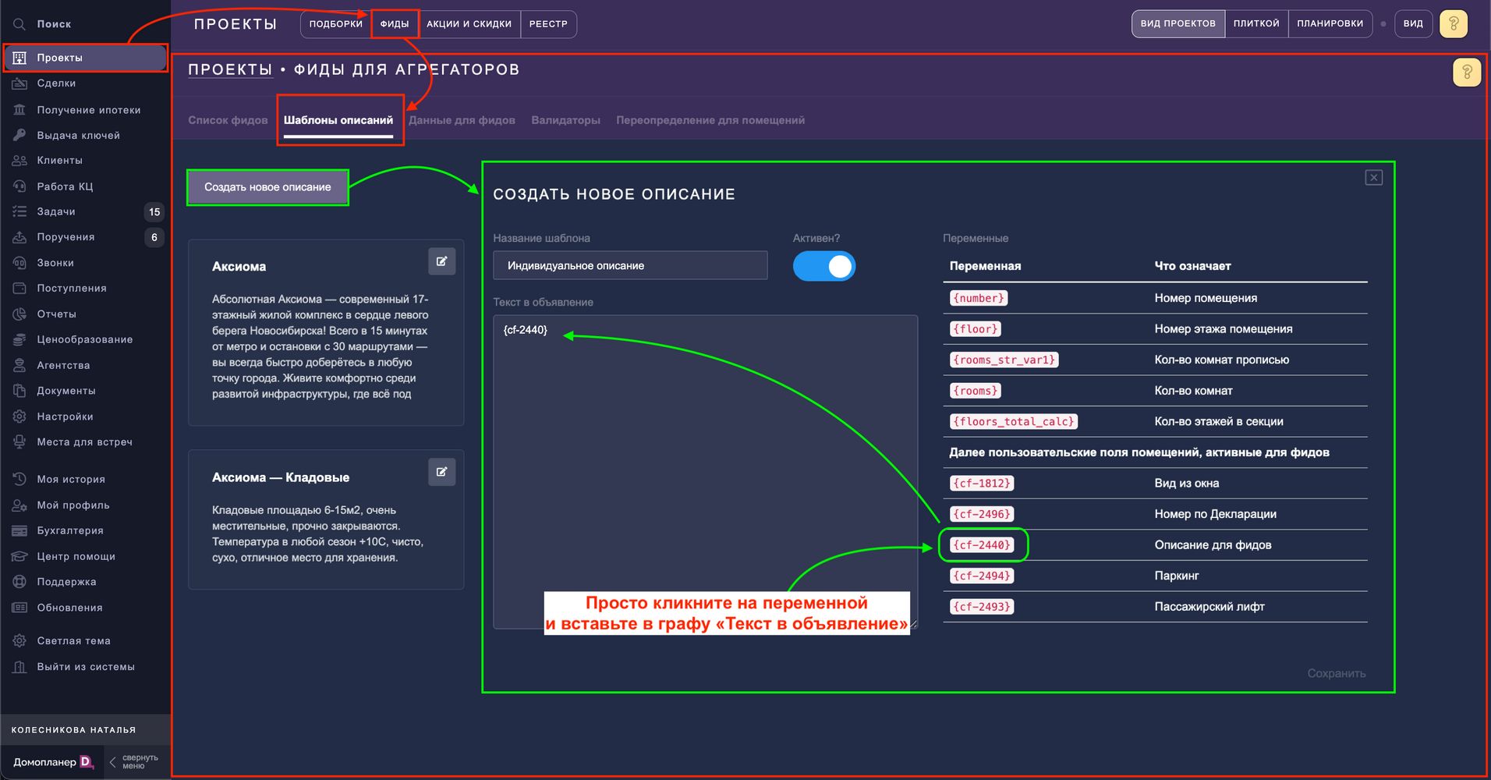Open the Фиды tab in top bar
This screenshot has height=780, width=1491.
click(x=395, y=24)
